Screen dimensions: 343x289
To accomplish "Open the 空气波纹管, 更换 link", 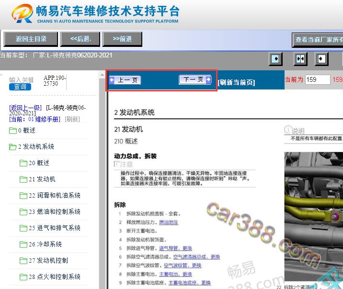I will pos(183,266).
